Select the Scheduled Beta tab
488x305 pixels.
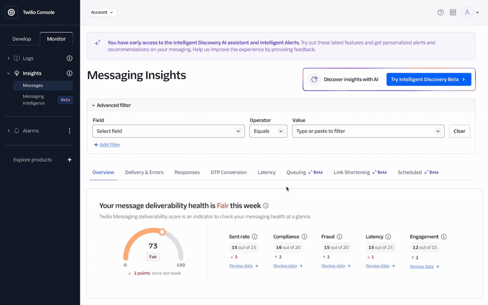tap(418, 172)
